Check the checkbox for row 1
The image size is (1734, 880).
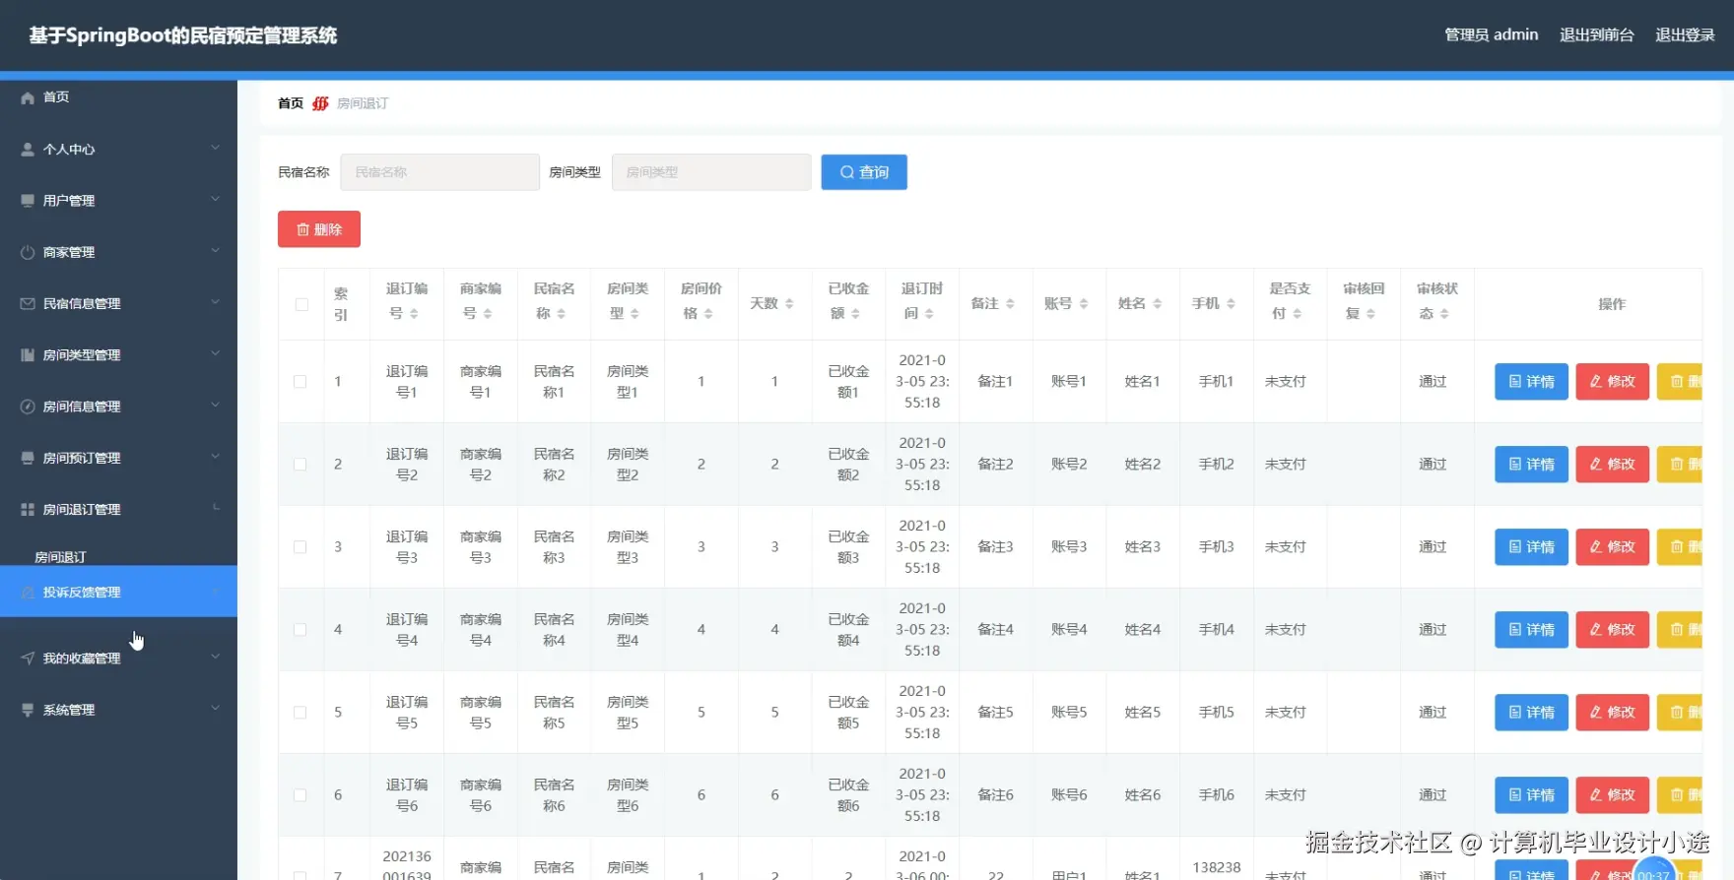[300, 382]
